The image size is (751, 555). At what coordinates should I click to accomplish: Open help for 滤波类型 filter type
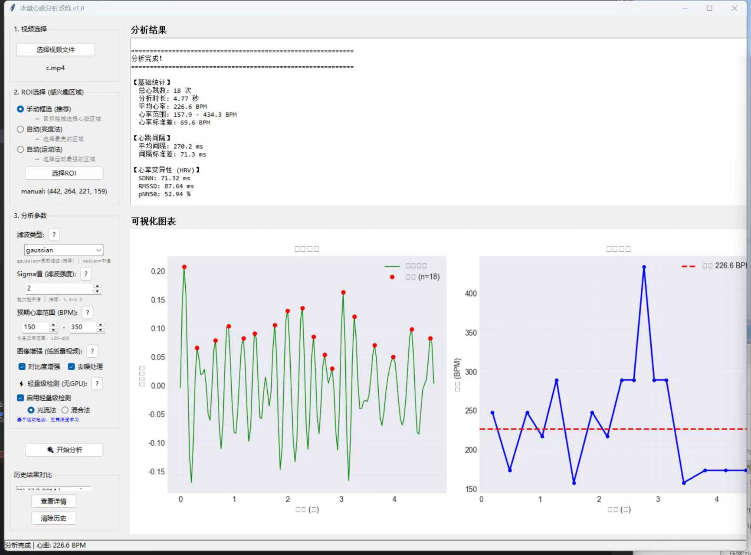click(54, 235)
